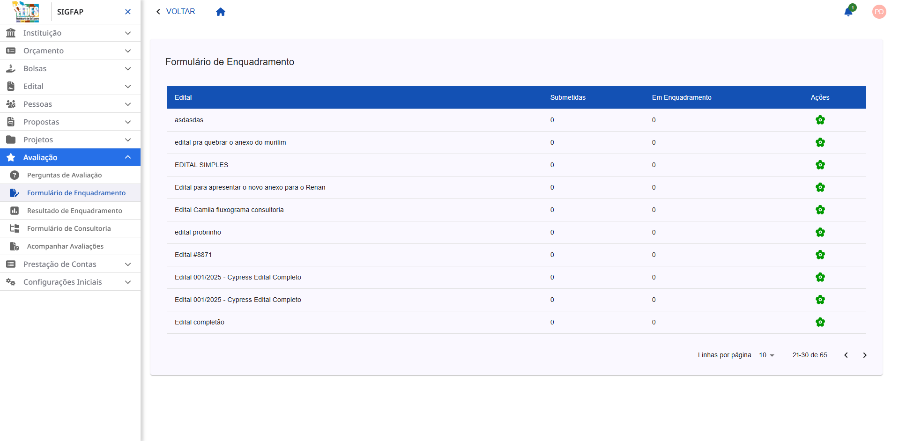Go to the next page of editais
The height and width of the screenshot is (441, 899).
[x=865, y=355]
